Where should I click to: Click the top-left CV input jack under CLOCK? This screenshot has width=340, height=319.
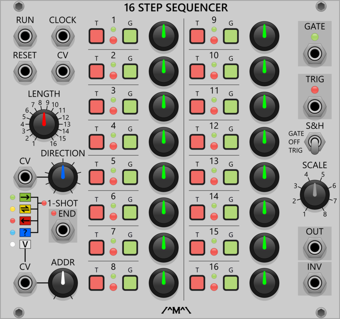coord(63,71)
